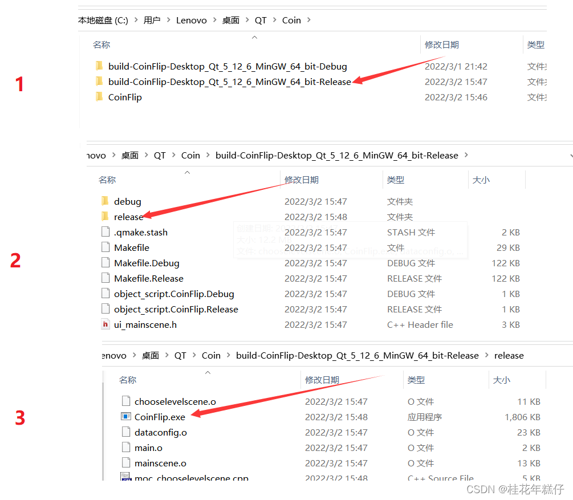
Task: Select the dataconfig.o file name
Action: point(161,433)
